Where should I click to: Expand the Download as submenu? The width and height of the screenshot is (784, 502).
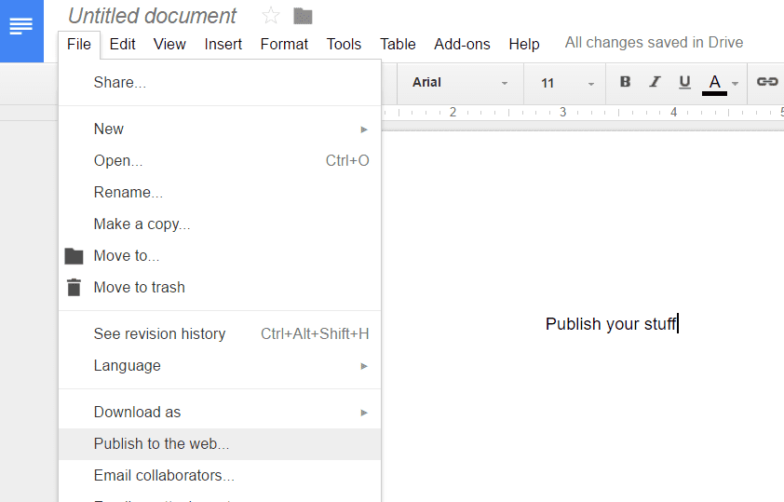click(x=220, y=412)
